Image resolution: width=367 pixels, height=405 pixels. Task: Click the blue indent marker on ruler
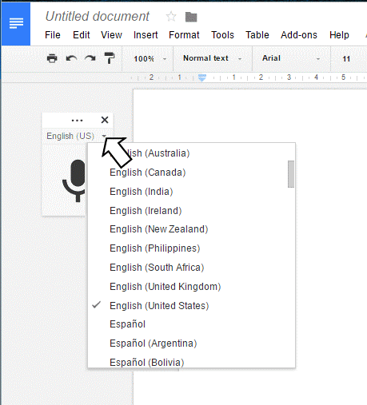point(202,77)
